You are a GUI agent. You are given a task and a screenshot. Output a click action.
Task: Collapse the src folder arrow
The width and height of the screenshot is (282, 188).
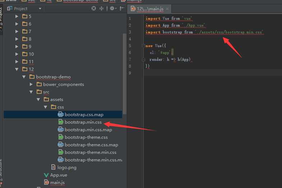[x=31, y=92]
